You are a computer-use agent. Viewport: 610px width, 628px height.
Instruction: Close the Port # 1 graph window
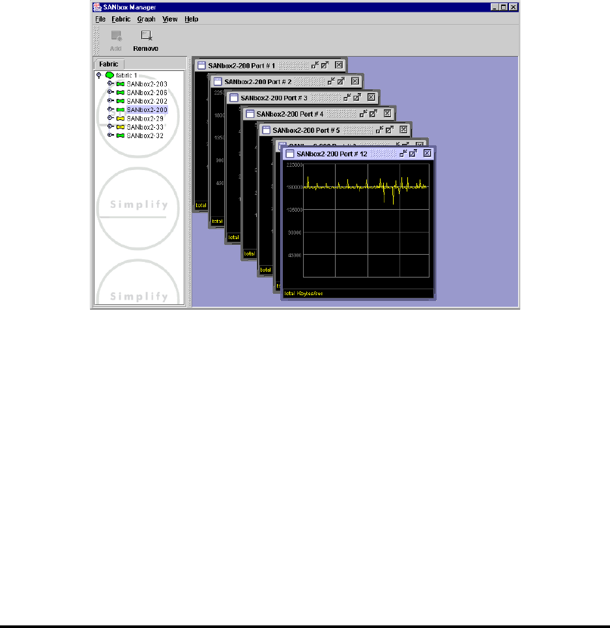(x=339, y=65)
